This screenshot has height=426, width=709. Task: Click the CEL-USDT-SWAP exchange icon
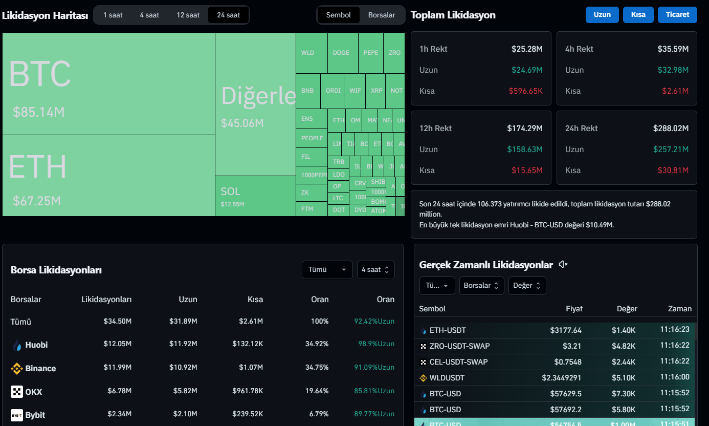(x=423, y=362)
